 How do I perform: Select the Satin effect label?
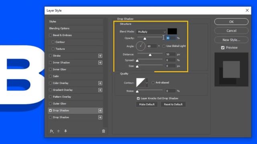pos(56,76)
